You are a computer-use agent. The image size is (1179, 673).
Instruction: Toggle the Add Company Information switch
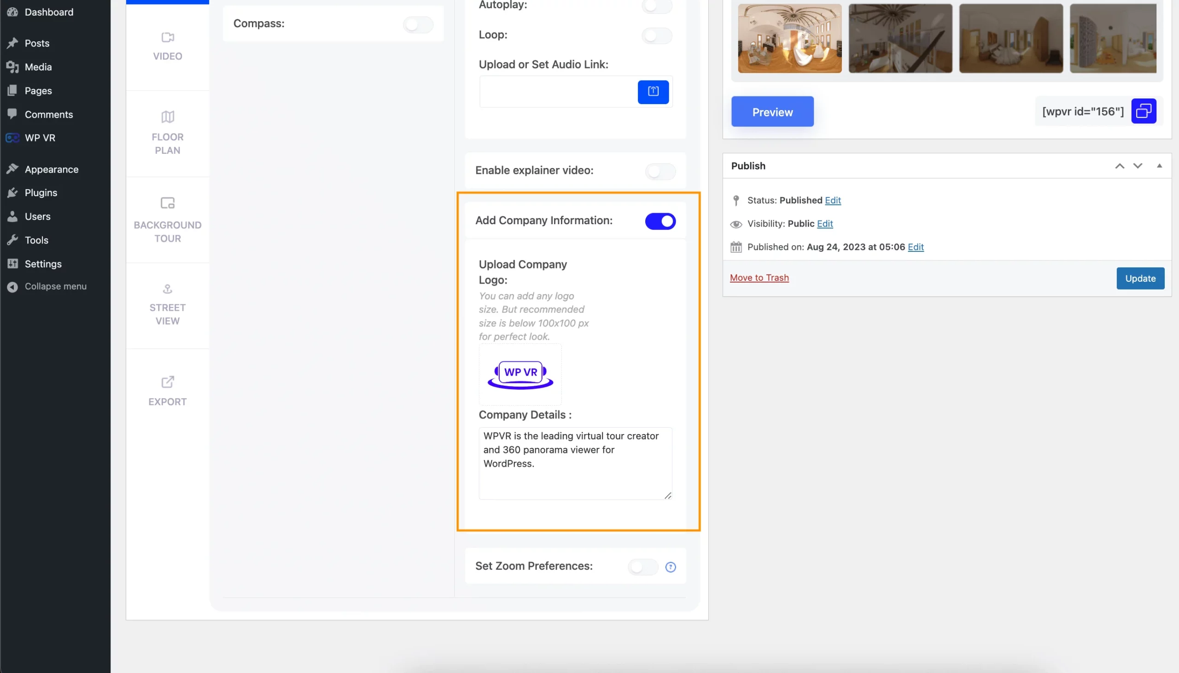click(x=660, y=220)
